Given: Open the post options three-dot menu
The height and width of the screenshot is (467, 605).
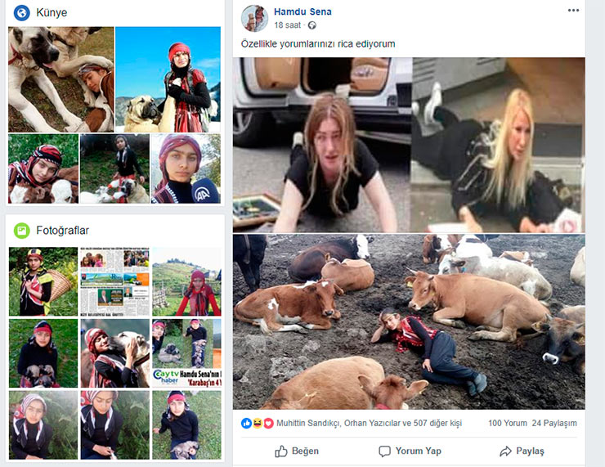Looking at the screenshot, I should tap(573, 11).
